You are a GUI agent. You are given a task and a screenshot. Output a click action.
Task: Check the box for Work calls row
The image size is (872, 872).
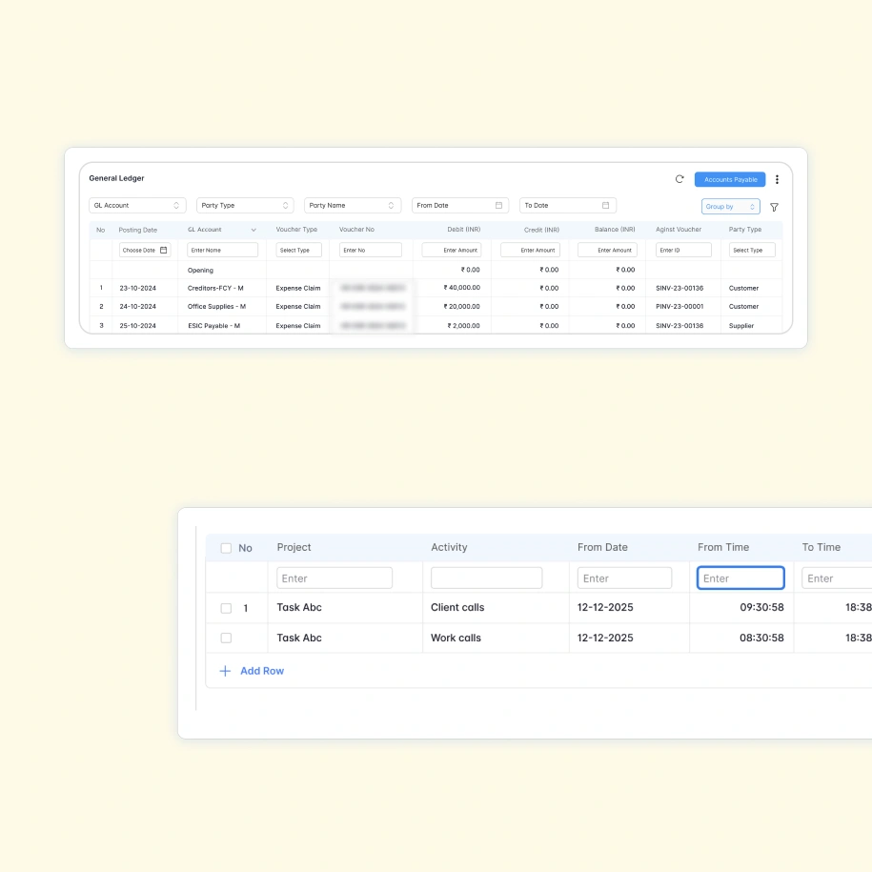pos(226,638)
